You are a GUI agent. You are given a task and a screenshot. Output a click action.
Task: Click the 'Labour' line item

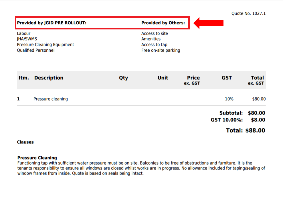coord(24,33)
